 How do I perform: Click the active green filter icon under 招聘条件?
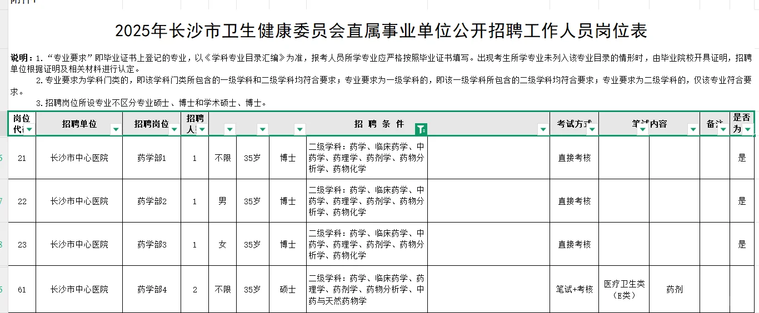pos(421,129)
